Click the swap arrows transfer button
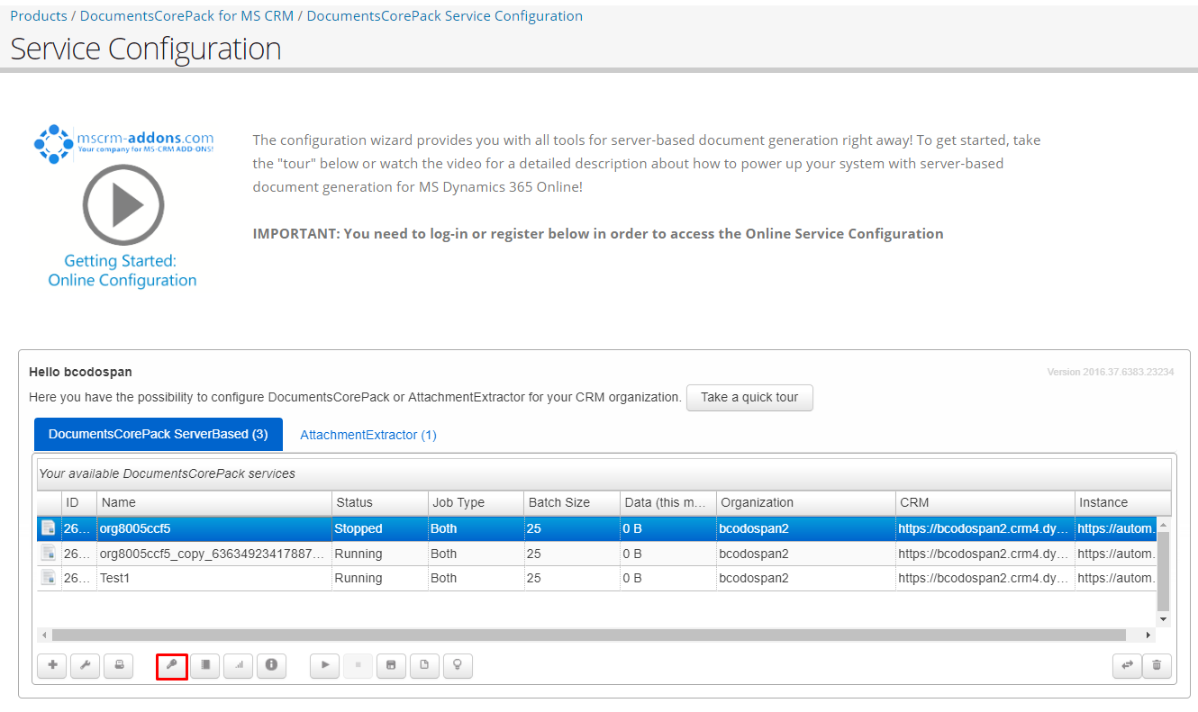The height and width of the screenshot is (712, 1198). (x=1127, y=666)
